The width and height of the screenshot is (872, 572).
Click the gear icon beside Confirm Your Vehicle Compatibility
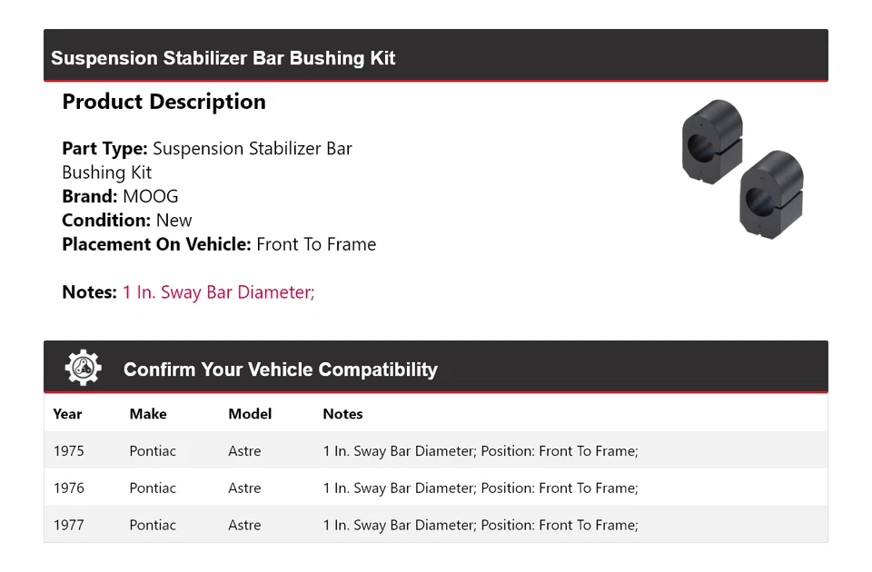click(x=84, y=368)
